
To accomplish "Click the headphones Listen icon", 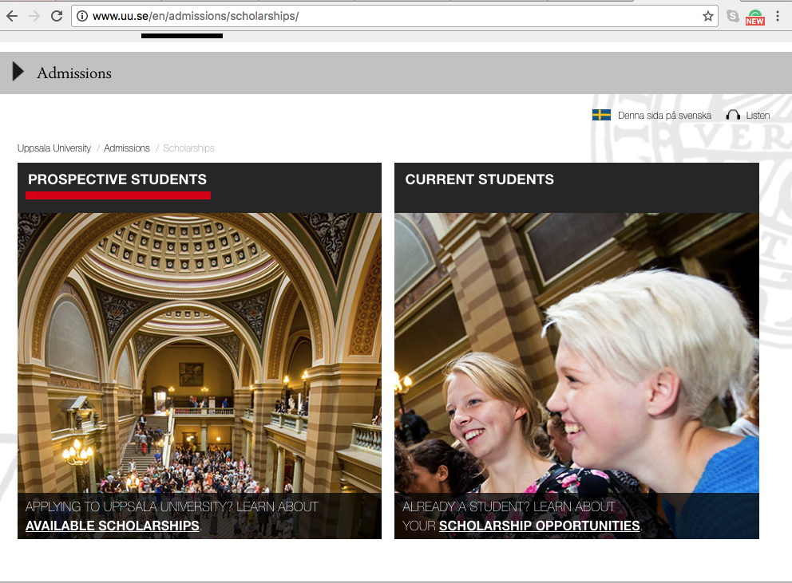I will tap(732, 115).
